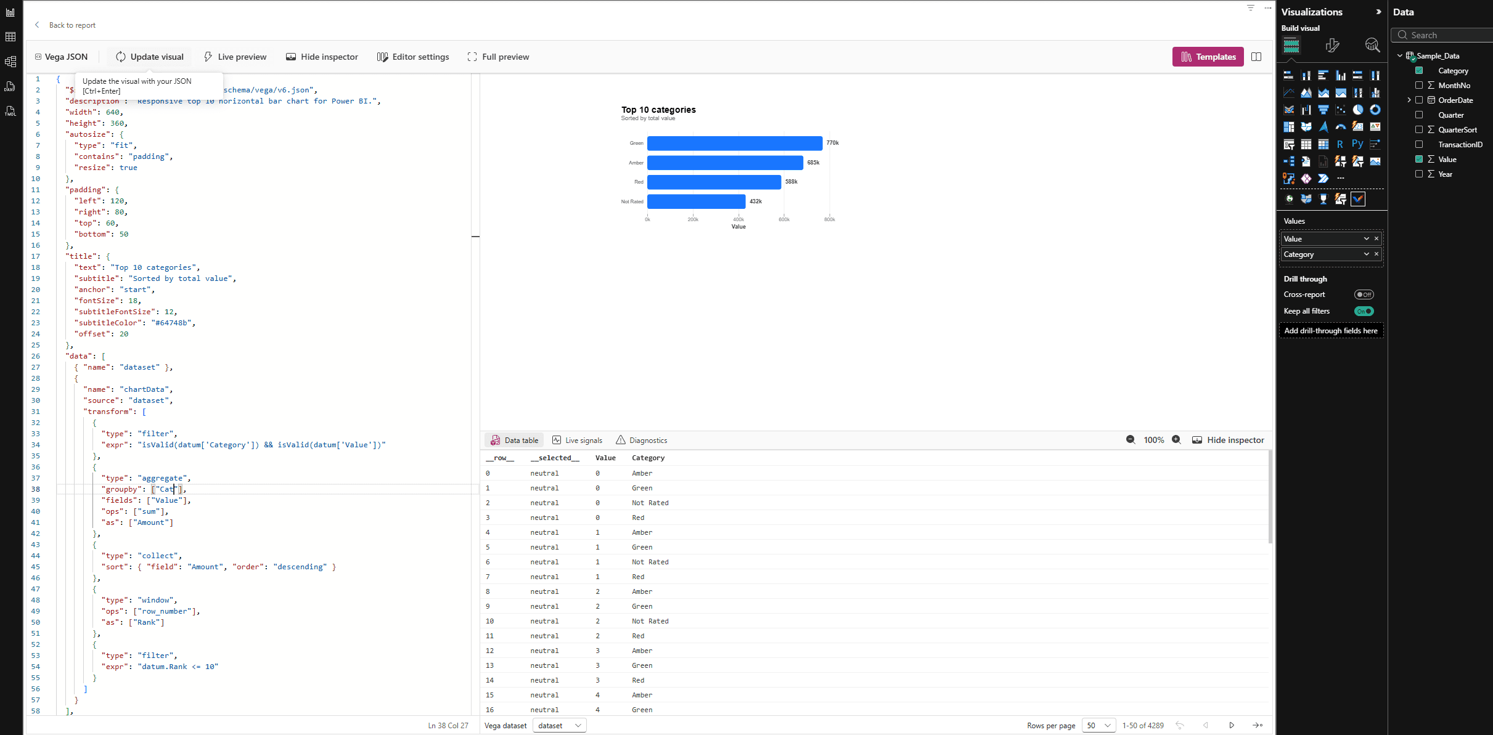
Task: Check the Year field checkbox
Action: click(1419, 174)
